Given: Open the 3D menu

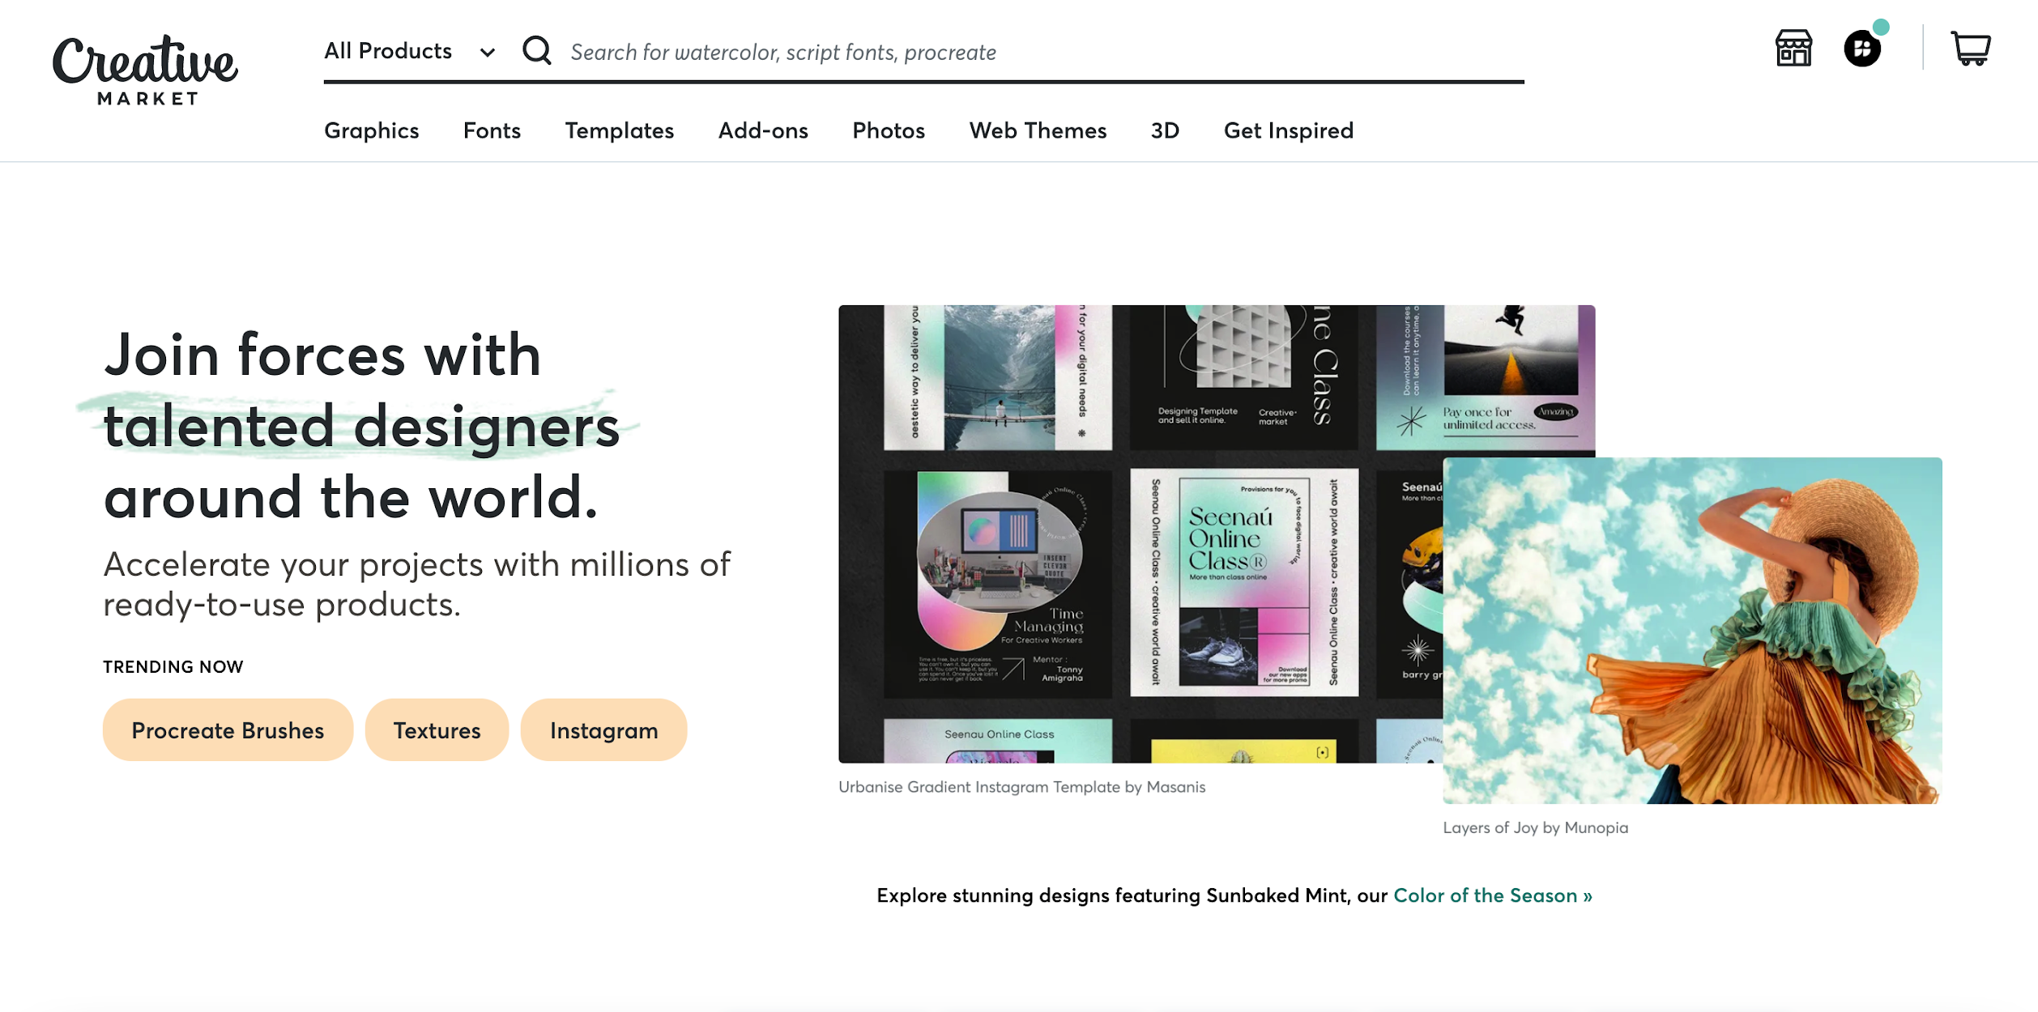Looking at the screenshot, I should pos(1165,130).
